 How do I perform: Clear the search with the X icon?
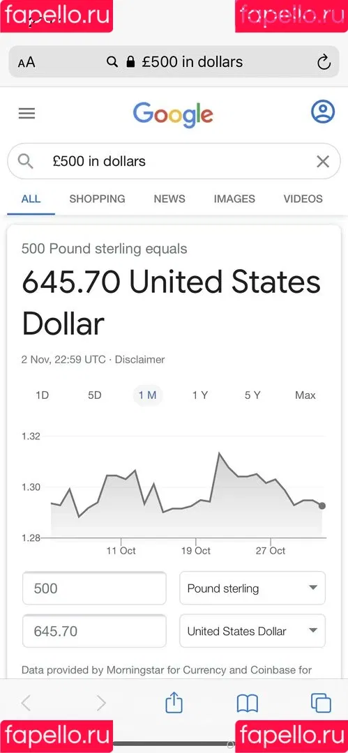tap(323, 162)
